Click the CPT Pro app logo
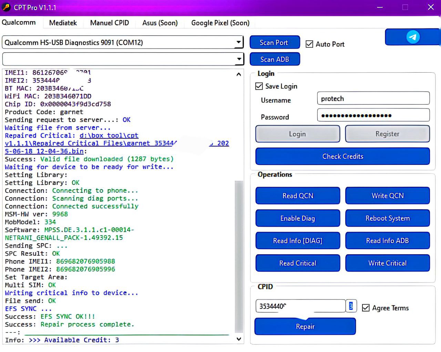Screen dimensions: 441x352 click(x=6, y=7)
